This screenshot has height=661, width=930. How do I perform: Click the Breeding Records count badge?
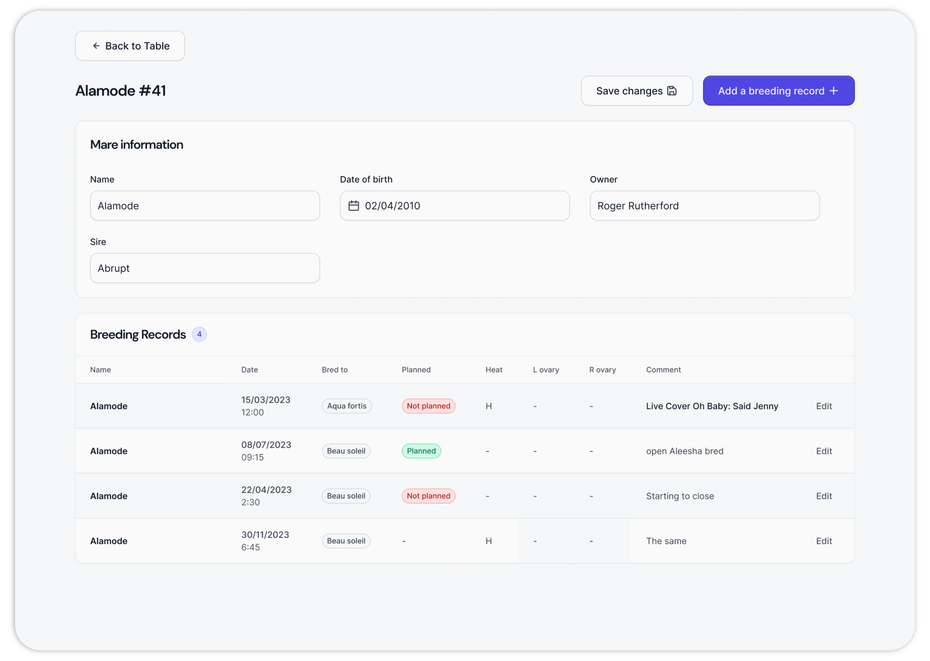(199, 334)
